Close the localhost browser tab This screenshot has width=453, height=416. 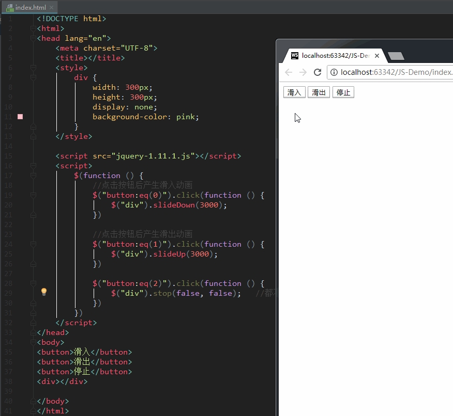click(377, 56)
